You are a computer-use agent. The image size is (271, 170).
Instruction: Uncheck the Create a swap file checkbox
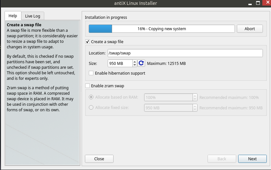click(87, 42)
